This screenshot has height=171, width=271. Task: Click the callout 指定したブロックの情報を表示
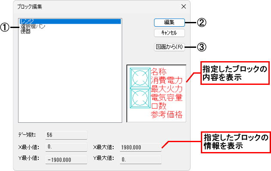click(236, 142)
